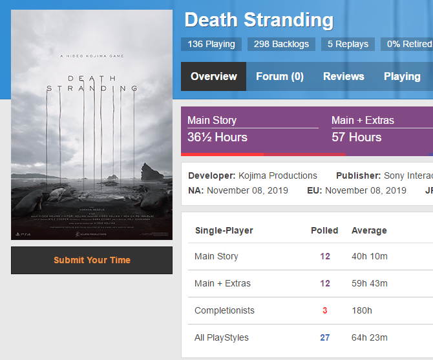Viewport: 433px width, 360px height.
Task: Click the Polled column header
Action: click(x=324, y=230)
